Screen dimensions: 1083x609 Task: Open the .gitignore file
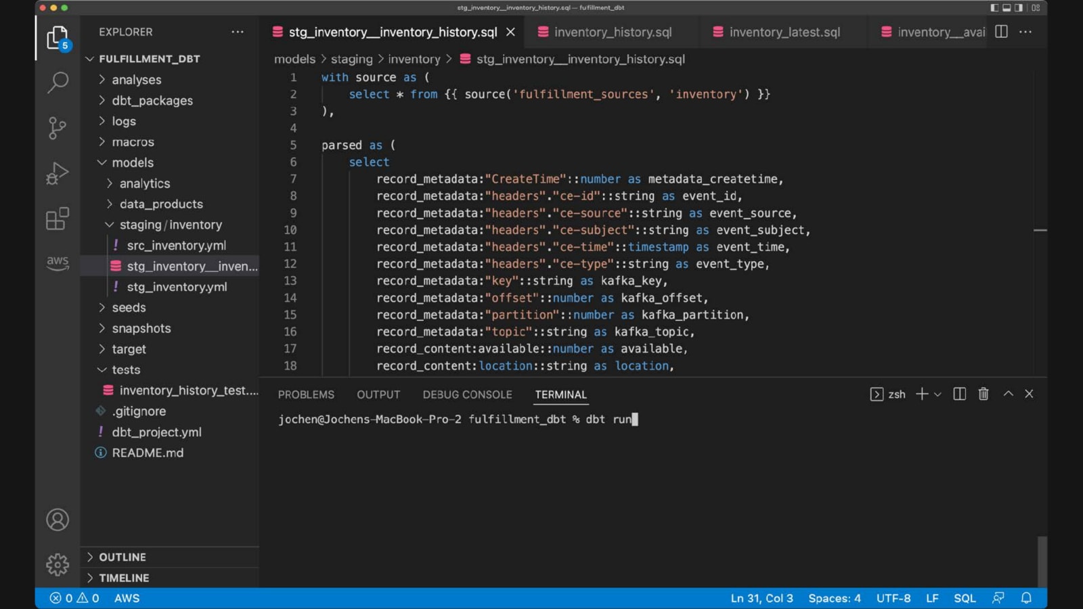point(169,411)
